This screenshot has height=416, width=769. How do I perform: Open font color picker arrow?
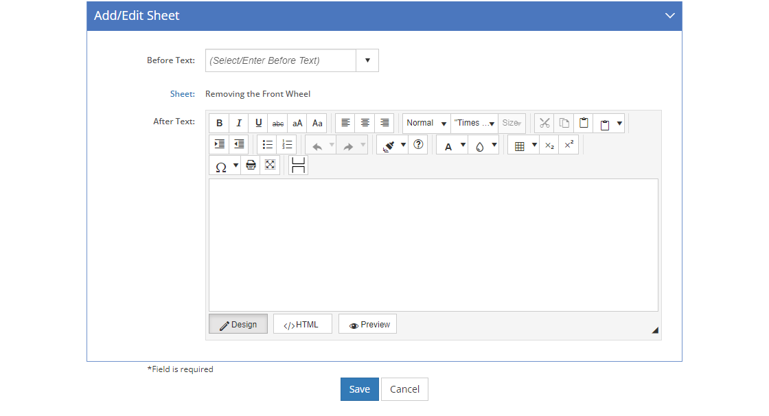pyautogui.click(x=463, y=146)
